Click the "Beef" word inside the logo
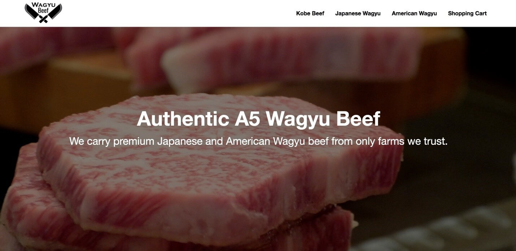This screenshot has height=251, width=516. point(43,11)
